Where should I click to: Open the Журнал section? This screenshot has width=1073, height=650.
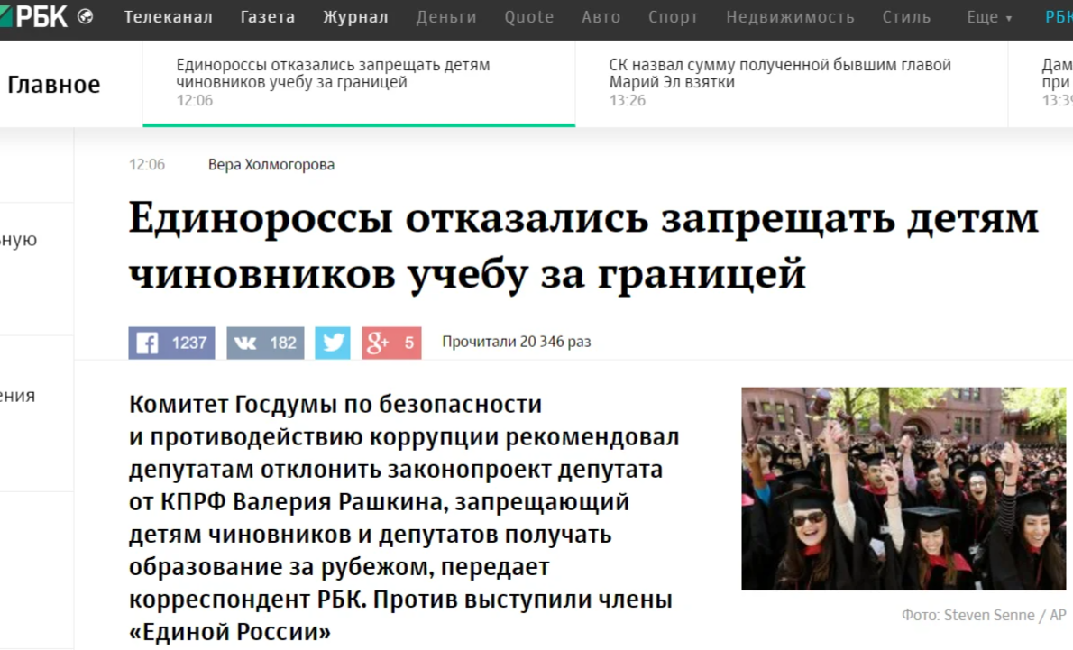[x=355, y=16]
